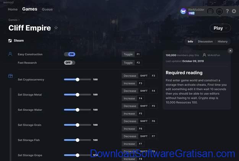Image resolution: width=239 pixels, height=161 pixels.
Task: Turn on Fast Research toggle
Action: (x=70, y=62)
